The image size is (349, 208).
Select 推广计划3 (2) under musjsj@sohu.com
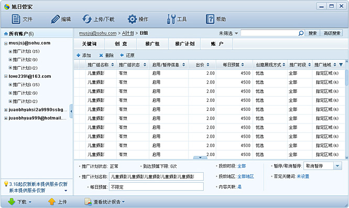(25, 68)
